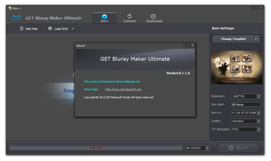Click the Home Page label
This screenshot has height=161, width=271.
click(x=91, y=89)
